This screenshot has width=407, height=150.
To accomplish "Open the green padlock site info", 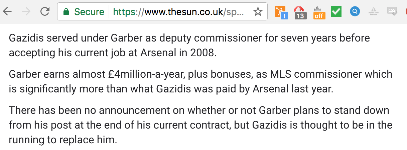I will pos(66,12).
